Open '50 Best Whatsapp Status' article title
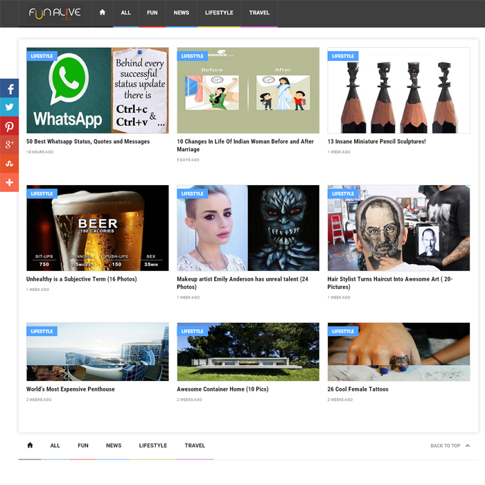The width and height of the screenshot is (485, 485). click(88, 142)
